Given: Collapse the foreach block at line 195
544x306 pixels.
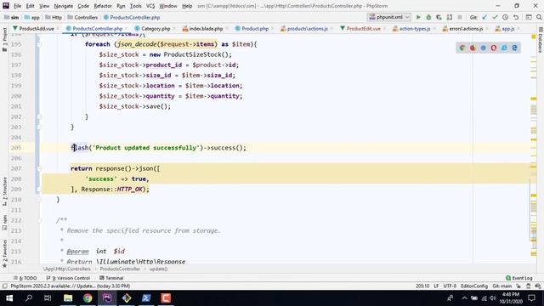Looking at the screenshot, I should (x=39, y=44).
